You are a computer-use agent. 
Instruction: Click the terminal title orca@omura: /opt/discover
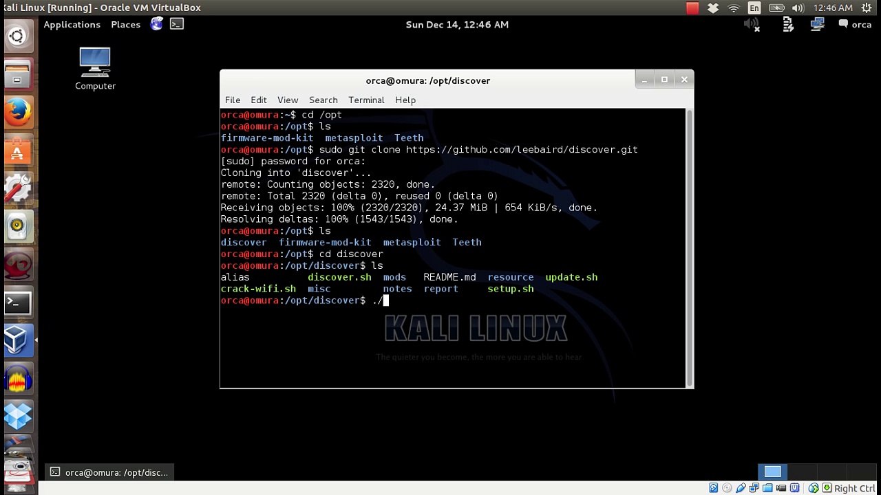click(428, 80)
